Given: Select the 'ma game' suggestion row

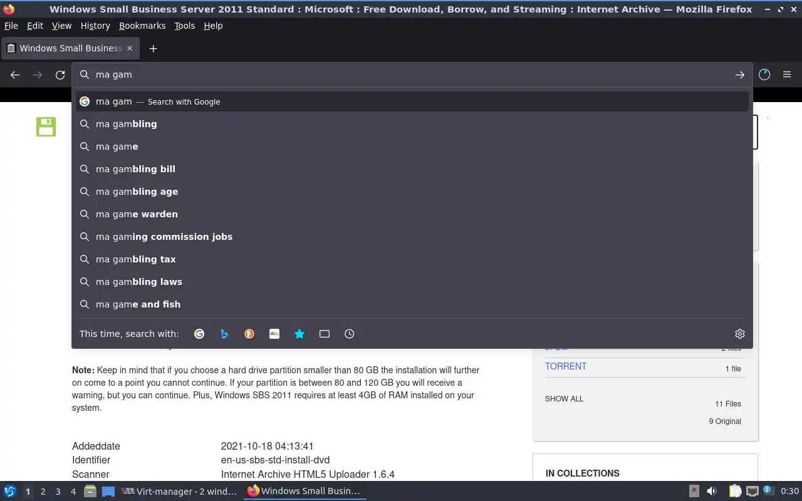Looking at the screenshot, I should coord(412,147).
